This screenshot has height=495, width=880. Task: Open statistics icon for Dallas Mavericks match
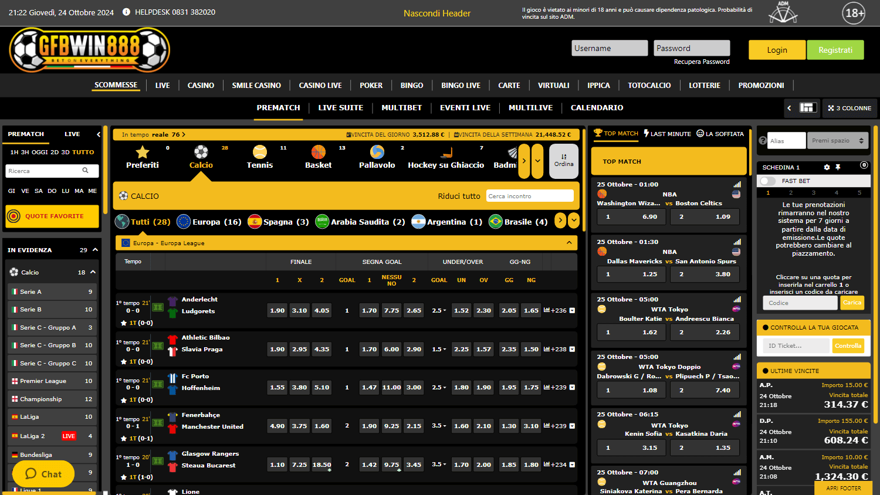pos(737,242)
